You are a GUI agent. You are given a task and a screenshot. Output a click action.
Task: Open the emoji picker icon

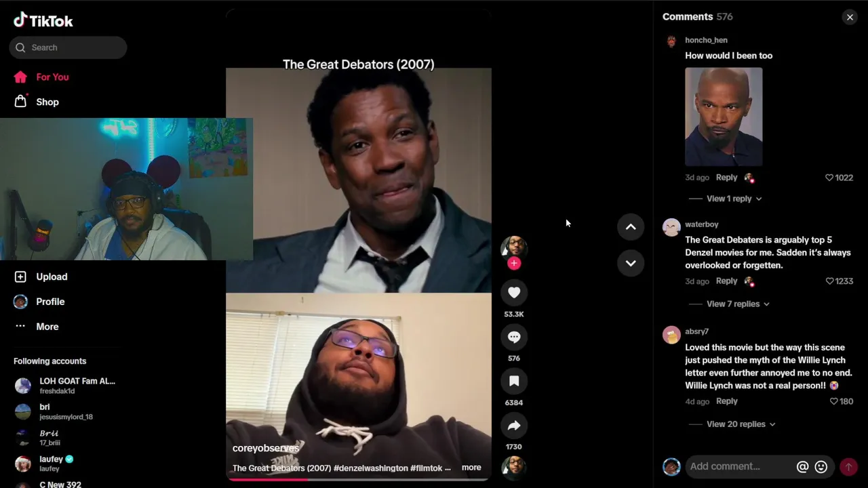[x=821, y=466]
